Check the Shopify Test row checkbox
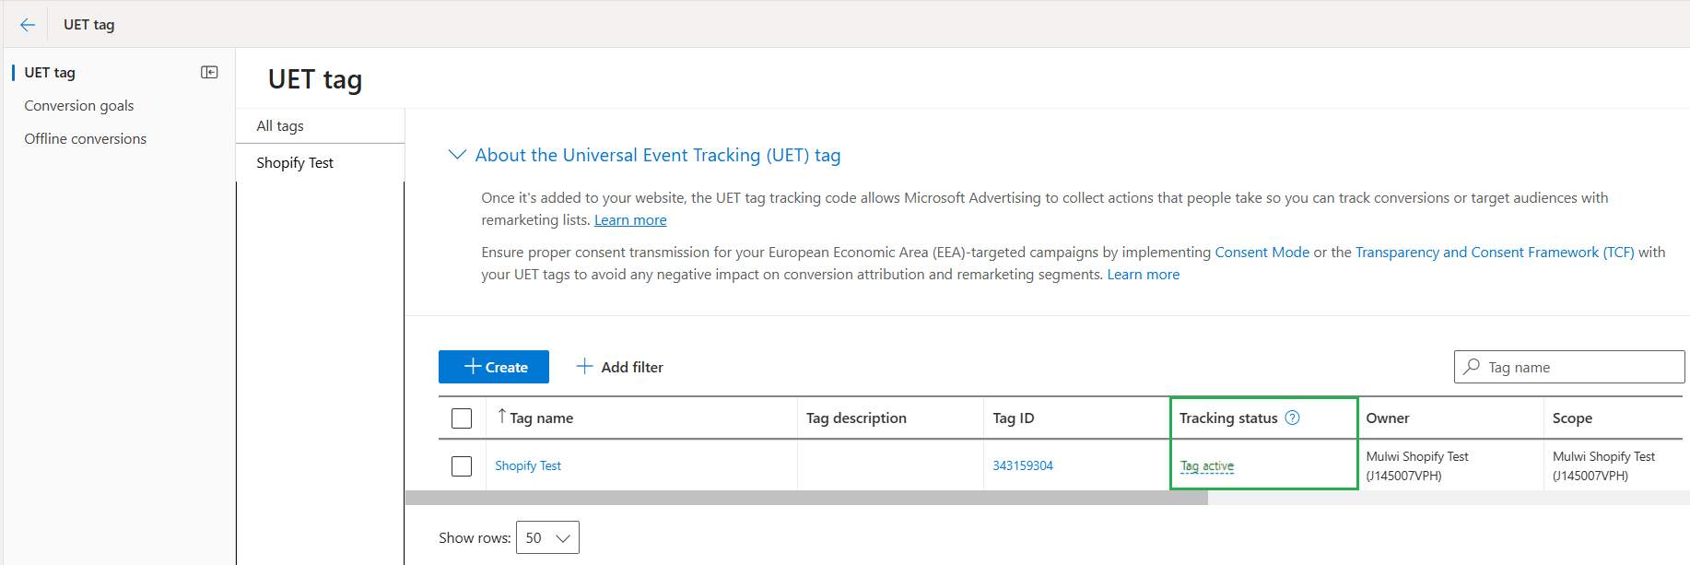Image resolution: width=1690 pixels, height=565 pixels. click(462, 466)
